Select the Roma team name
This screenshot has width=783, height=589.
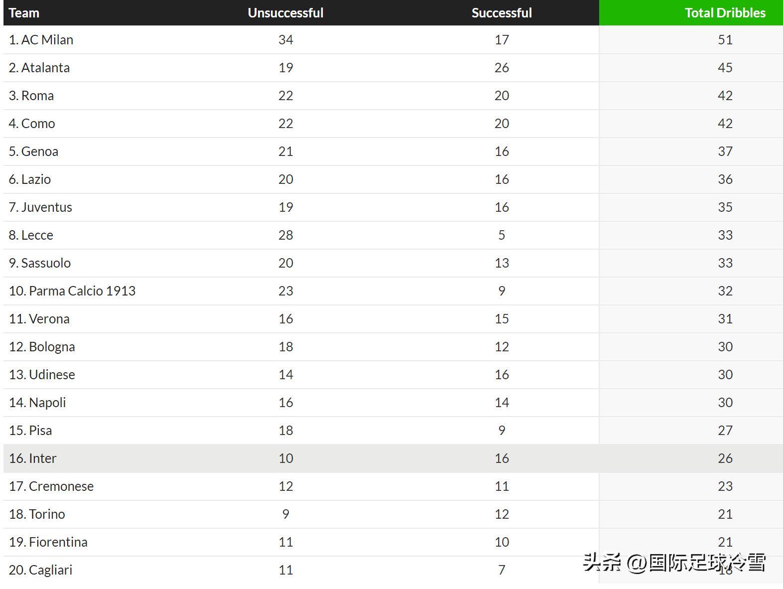(37, 96)
